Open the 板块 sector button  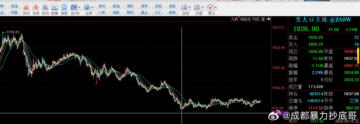coord(102,6)
